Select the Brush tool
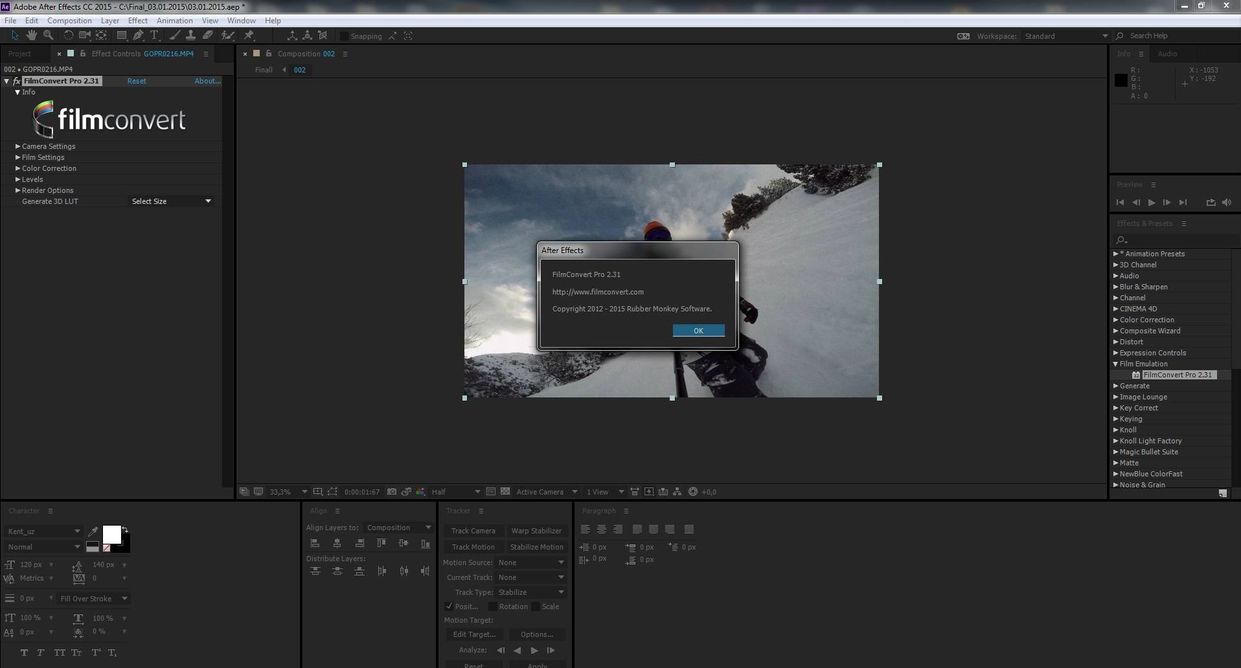Viewport: 1241px width, 668px height. click(x=174, y=36)
